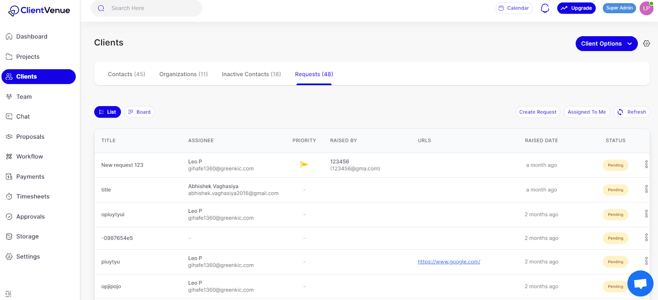Click the Create Request button
658x300 pixels.
click(x=538, y=112)
